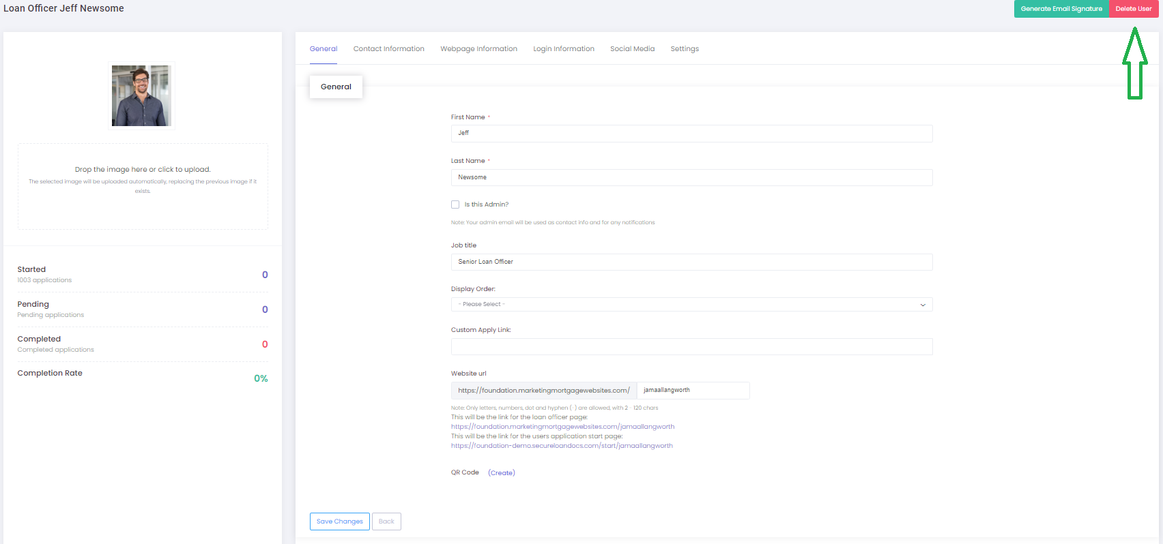
Task: Click the Save Changes button
Action: pos(339,522)
